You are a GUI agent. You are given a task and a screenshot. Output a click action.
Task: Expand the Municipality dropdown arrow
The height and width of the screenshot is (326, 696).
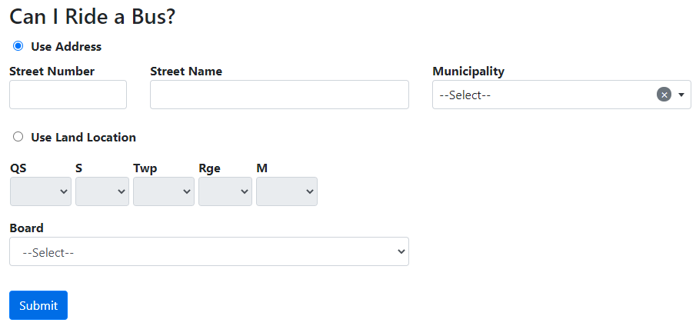(681, 95)
